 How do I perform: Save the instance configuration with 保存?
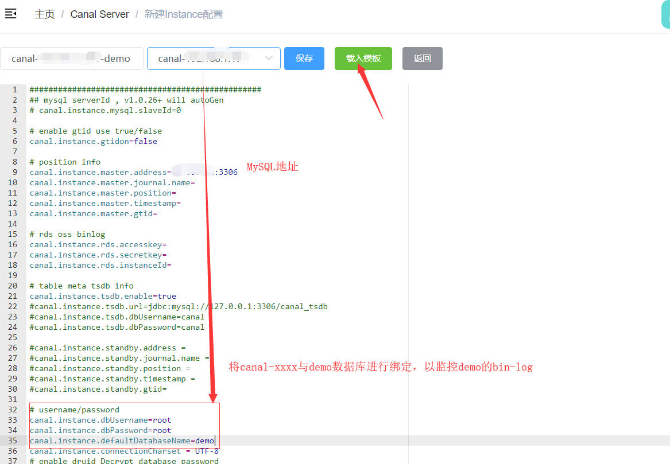click(x=304, y=58)
